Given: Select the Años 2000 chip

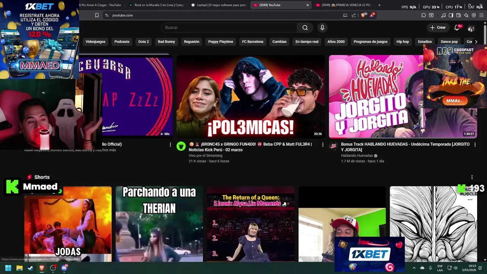Looking at the screenshot, I should coord(336,41).
